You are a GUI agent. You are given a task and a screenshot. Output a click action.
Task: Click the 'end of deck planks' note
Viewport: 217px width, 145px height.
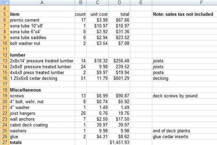[173, 131]
